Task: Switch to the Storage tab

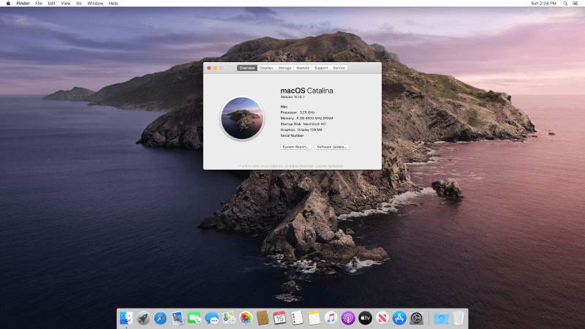Action: tap(284, 68)
